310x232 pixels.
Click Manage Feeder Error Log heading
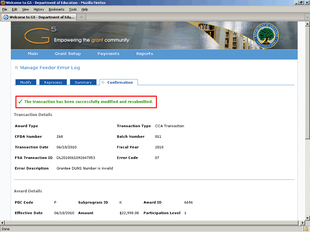[x=50, y=68]
